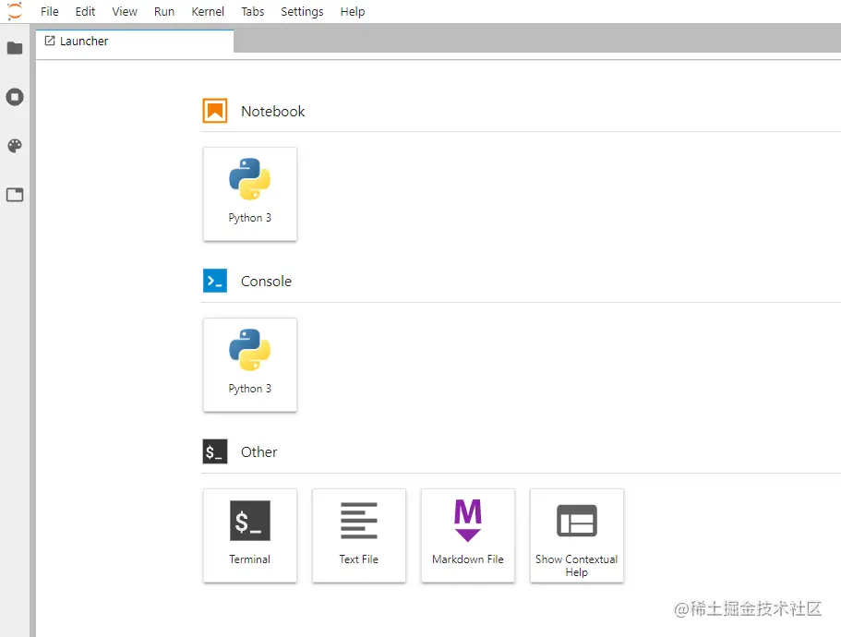This screenshot has width=841, height=637.
Task: Open the Tabs menu
Action: (x=253, y=11)
